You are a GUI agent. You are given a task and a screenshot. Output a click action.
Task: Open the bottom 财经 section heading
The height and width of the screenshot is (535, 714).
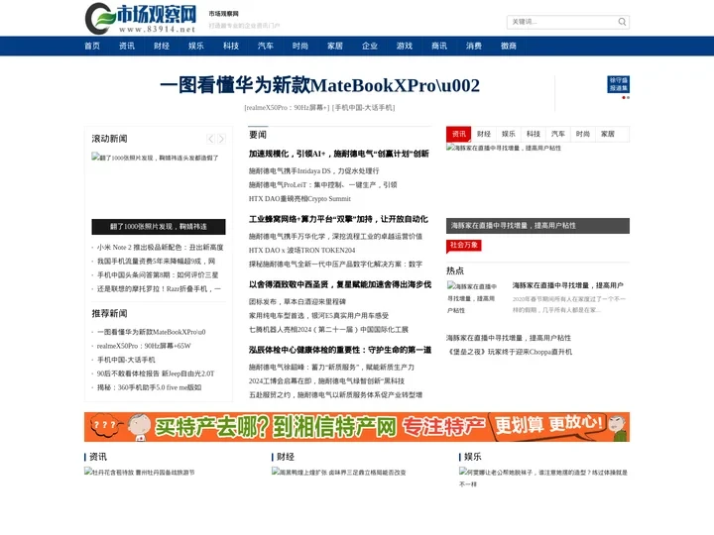pyautogui.click(x=286, y=457)
